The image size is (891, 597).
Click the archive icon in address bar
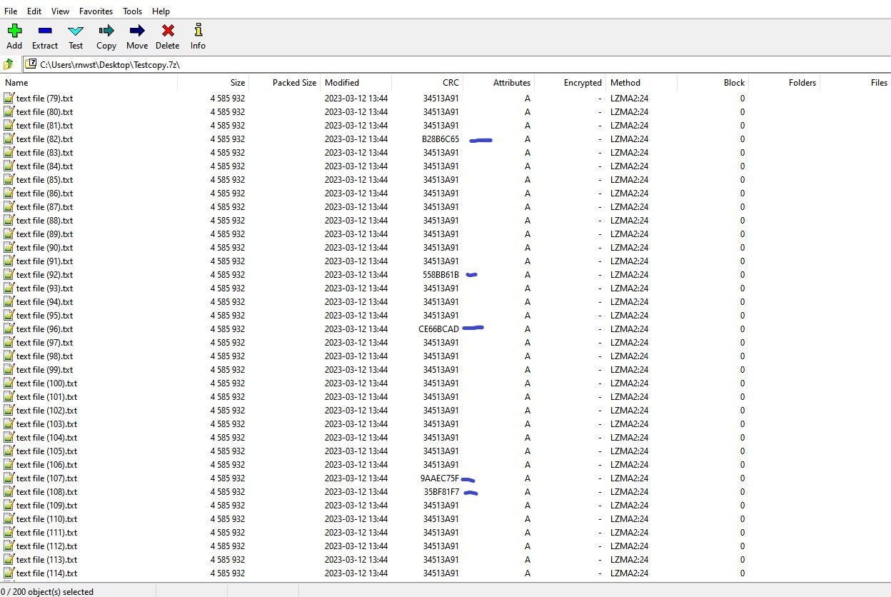[x=31, y=64]
